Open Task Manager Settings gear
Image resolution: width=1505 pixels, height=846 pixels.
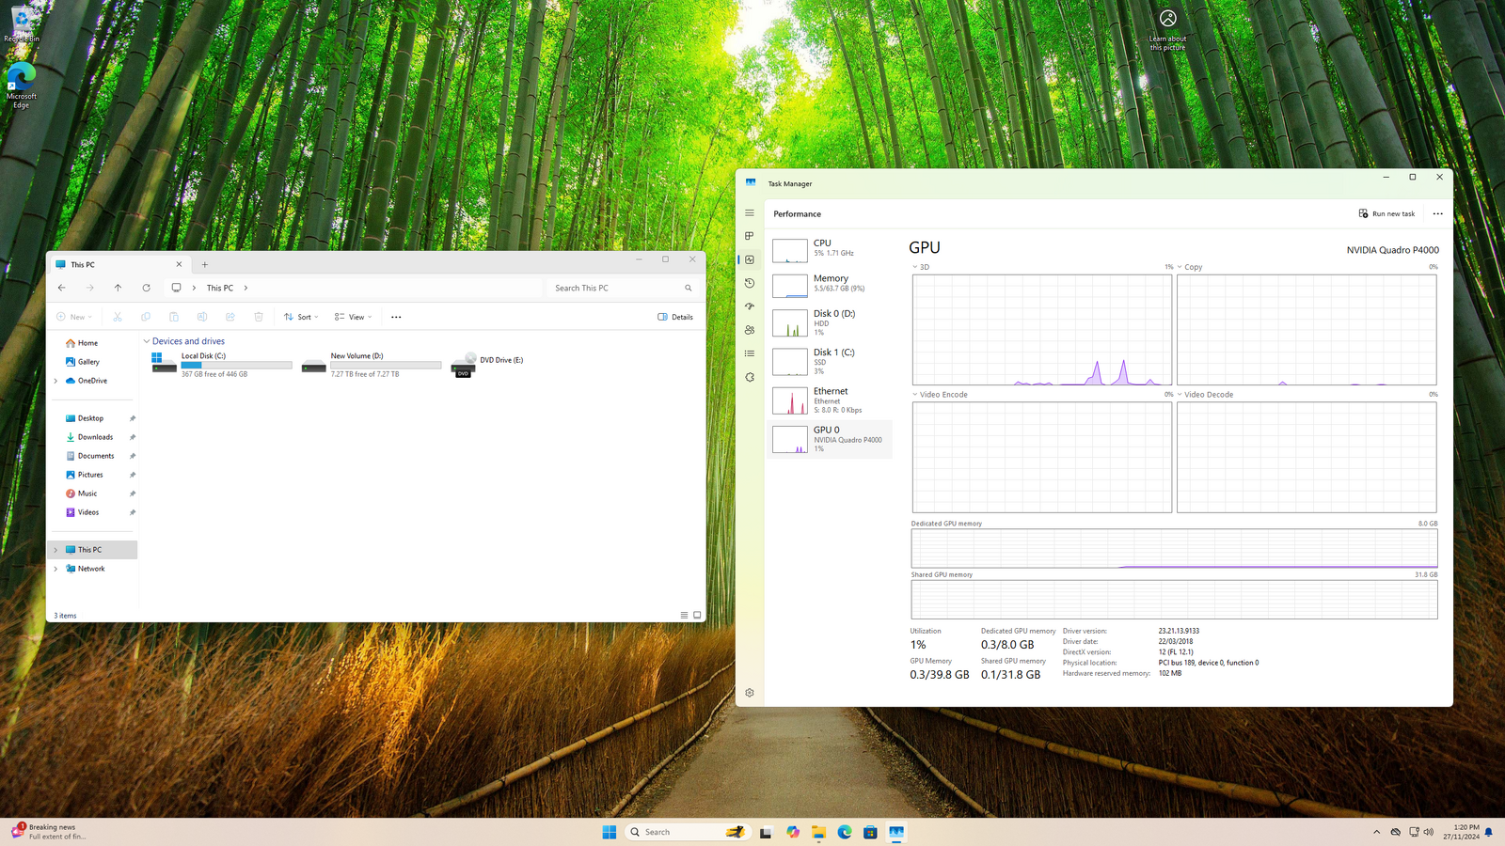(x=750, y=693)
